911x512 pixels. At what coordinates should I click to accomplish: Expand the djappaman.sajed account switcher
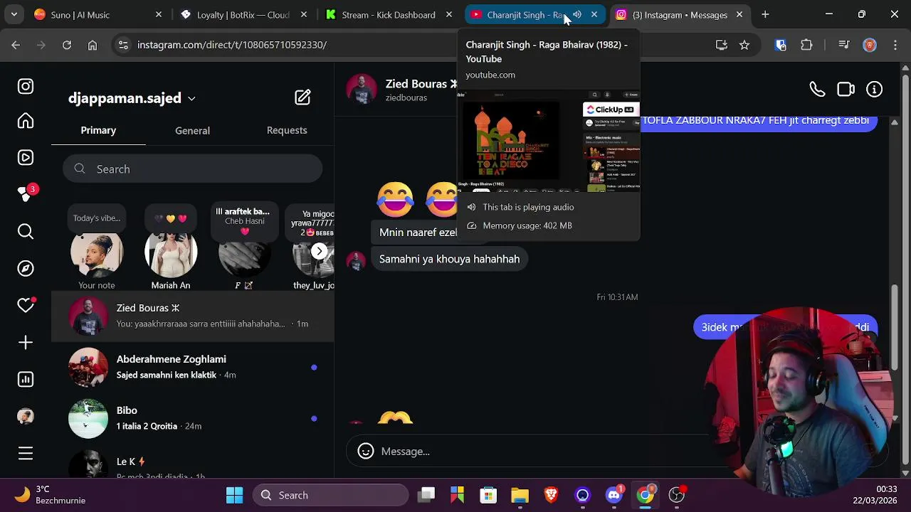(x=191, y=99)
